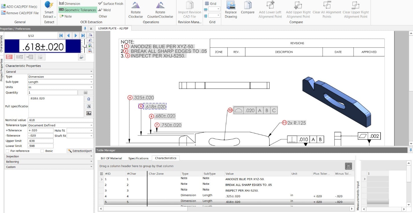
Task: Click zoom out magnifier on preview
Action: 90,51
